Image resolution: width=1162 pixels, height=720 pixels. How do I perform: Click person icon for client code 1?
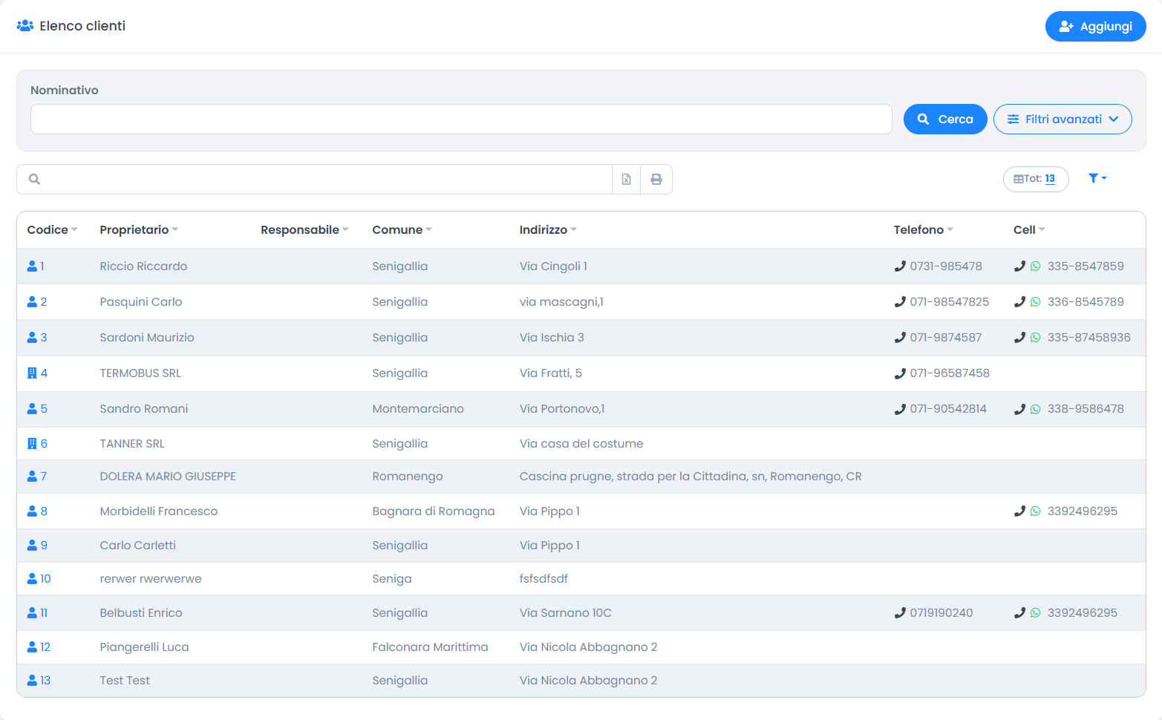coord(32,266)
